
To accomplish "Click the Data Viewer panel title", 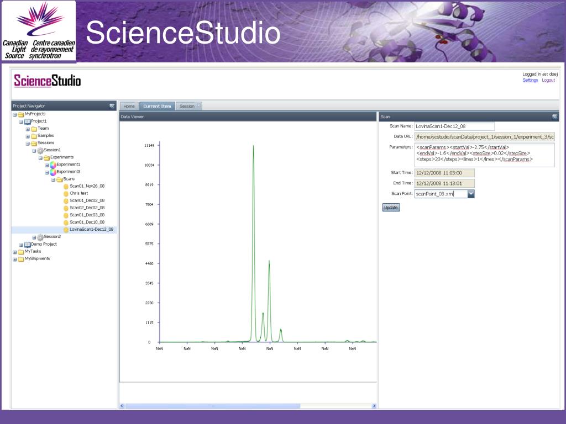I will click(x=133, y=116).
